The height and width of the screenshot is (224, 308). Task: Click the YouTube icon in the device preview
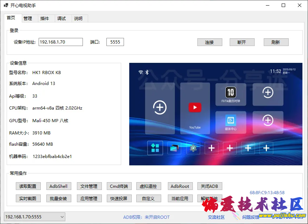click(195, 107)
